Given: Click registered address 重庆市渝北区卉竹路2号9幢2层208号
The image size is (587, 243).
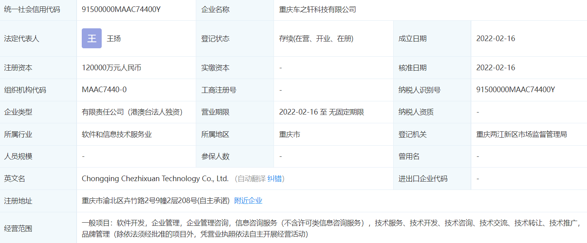Looking at the screenshot, I should pyautogui.click(x=140, y=201).
